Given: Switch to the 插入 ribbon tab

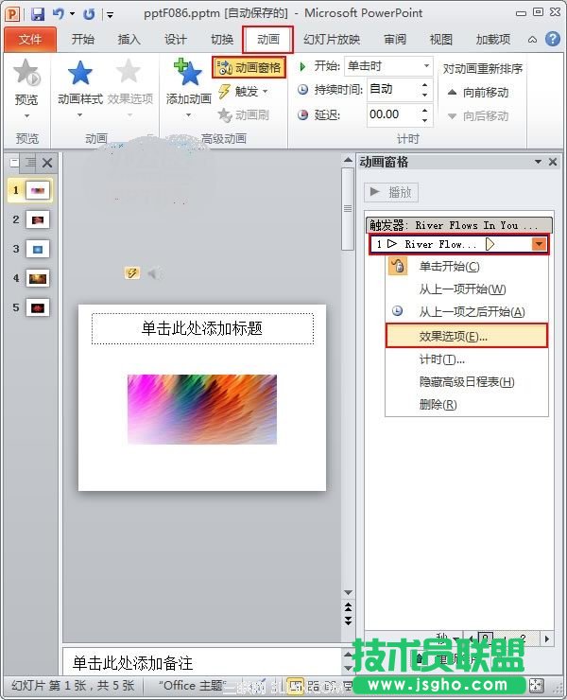Looking at the screenshot, I should pyautogui.click(x=129, y=40).
